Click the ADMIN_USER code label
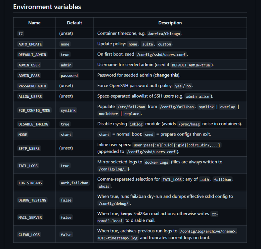Viewport: 261px width, 249px height. coord(29,65)
